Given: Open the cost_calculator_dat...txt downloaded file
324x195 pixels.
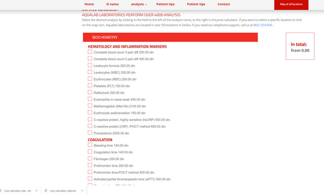Looking at the screenshot, I should click(x=17, y=190).
